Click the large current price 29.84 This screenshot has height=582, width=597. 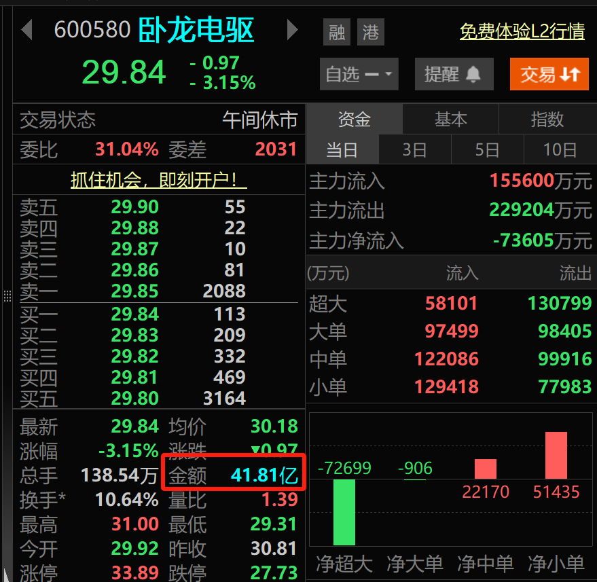124,72
